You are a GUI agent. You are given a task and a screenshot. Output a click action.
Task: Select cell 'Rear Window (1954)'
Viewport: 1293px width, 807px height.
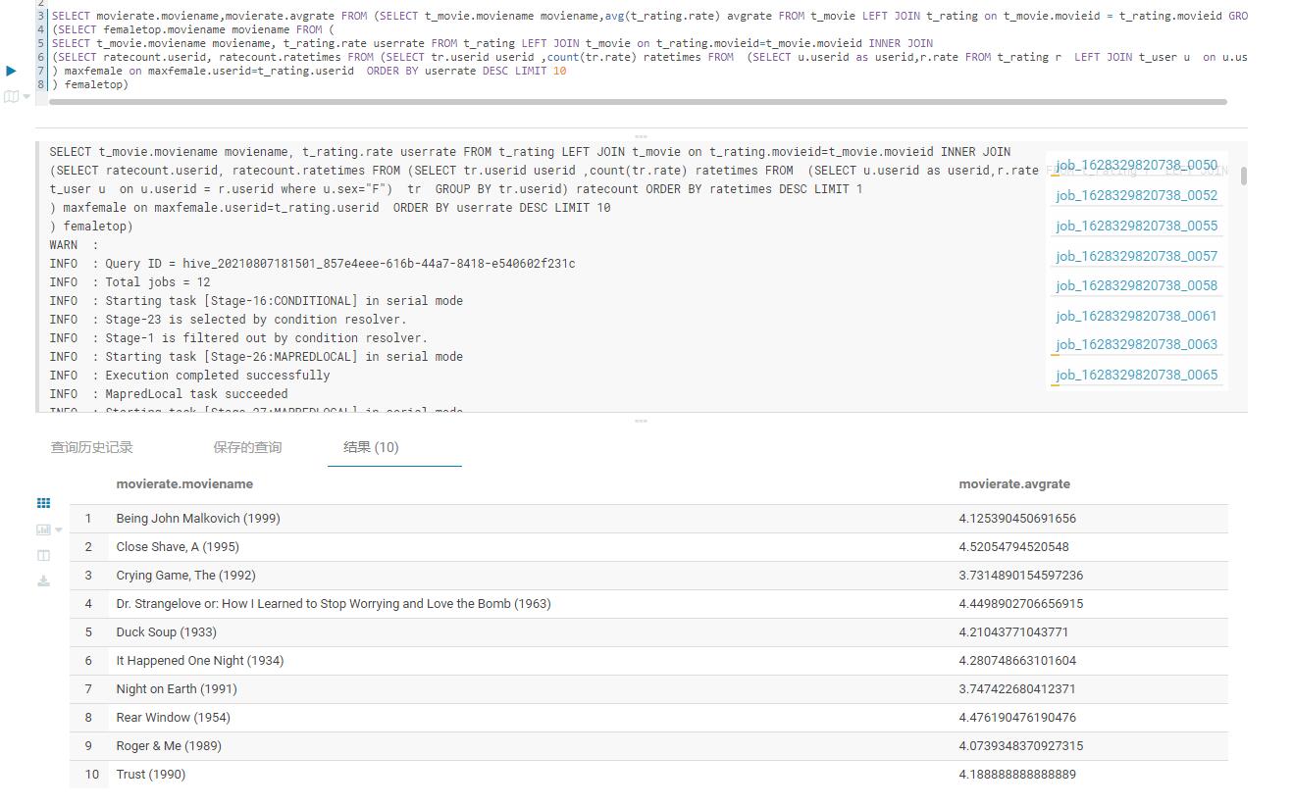(x=173, y=717)
